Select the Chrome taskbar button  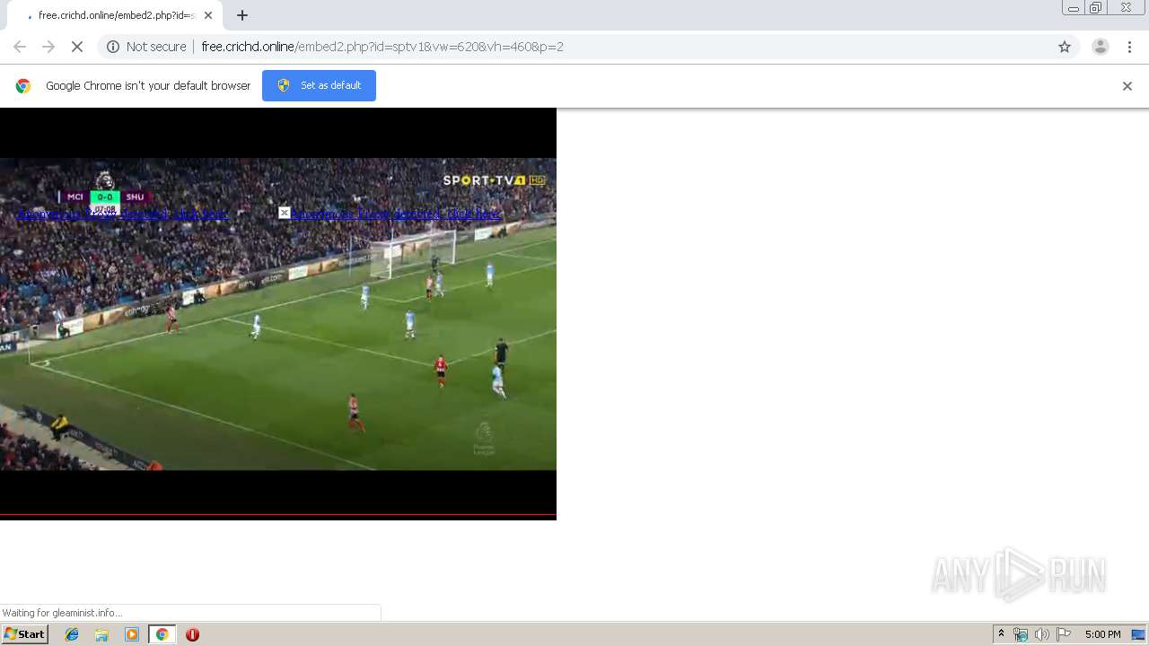(x=162, y=634)
